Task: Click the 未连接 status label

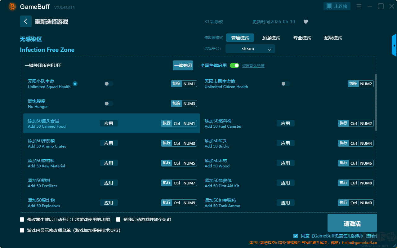Action: tap(341, 6)
